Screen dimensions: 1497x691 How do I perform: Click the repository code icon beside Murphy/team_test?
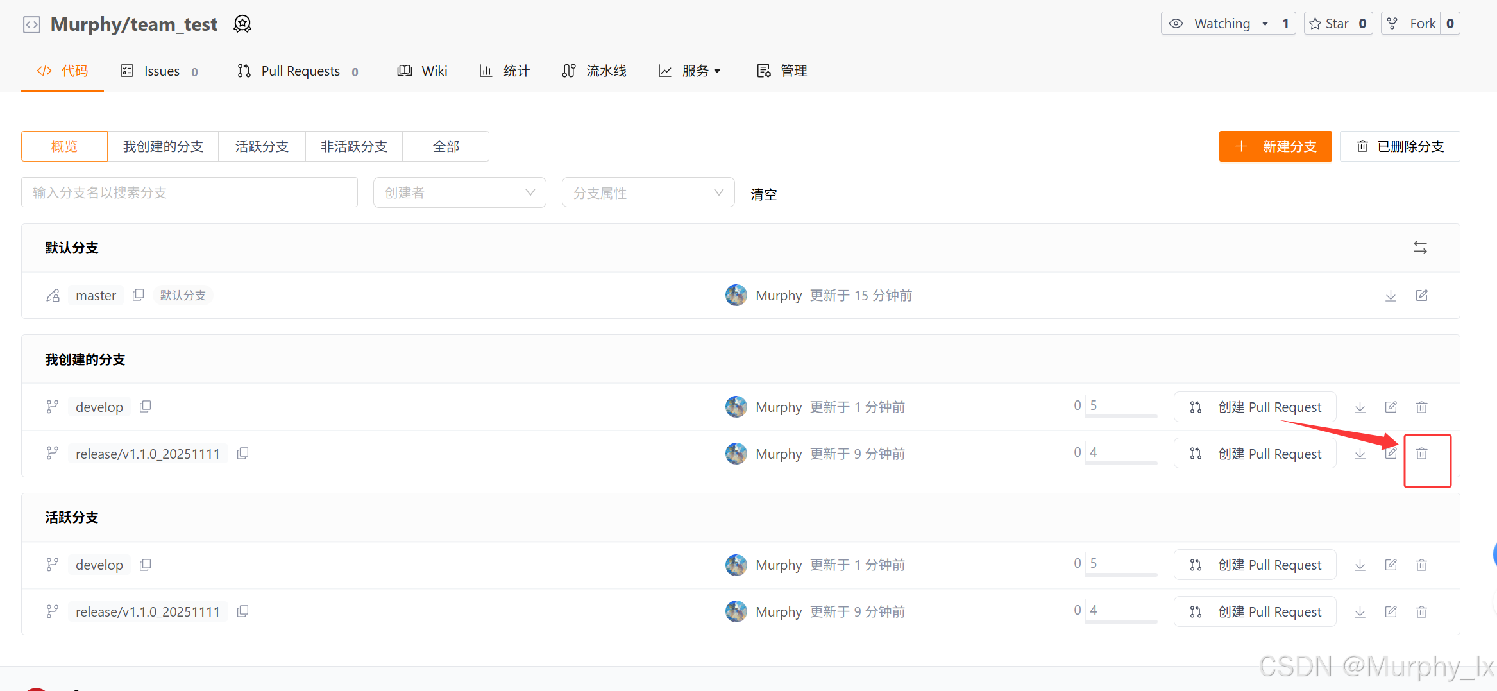click(31, 24)
